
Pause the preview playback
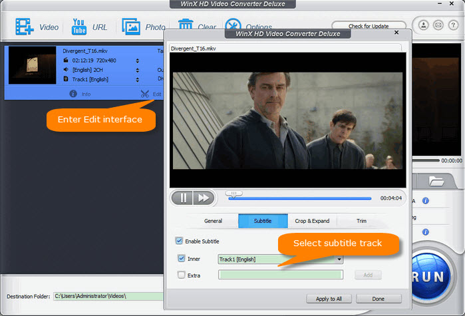click(x=182, y=198)
